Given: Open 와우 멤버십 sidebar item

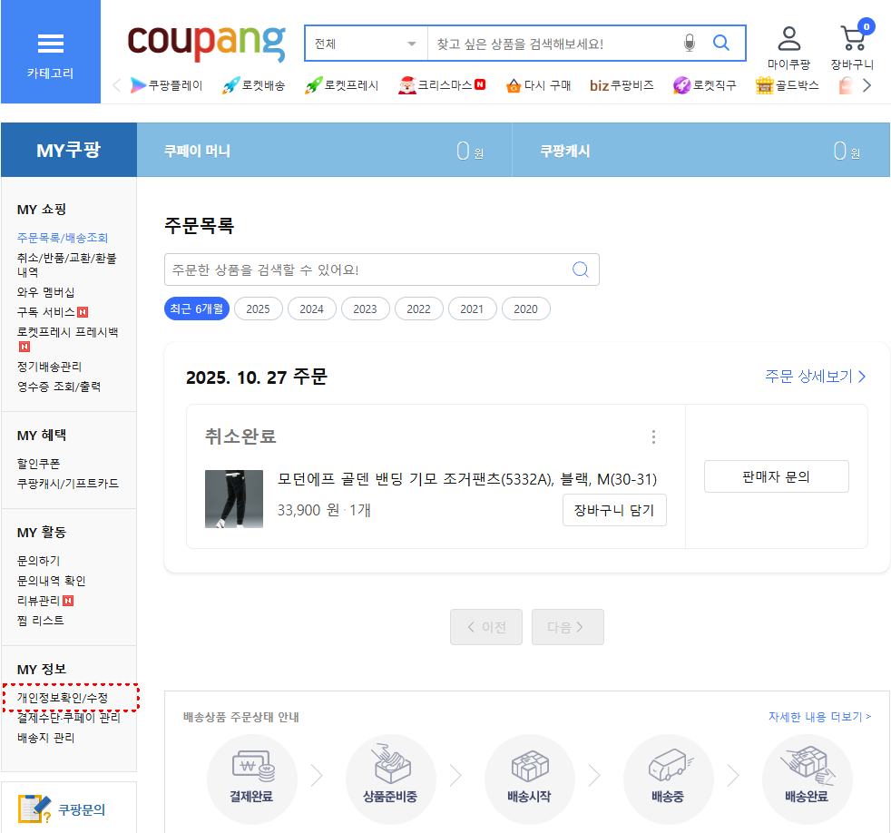Looking at the screenshot, I should tap(45, 292).
